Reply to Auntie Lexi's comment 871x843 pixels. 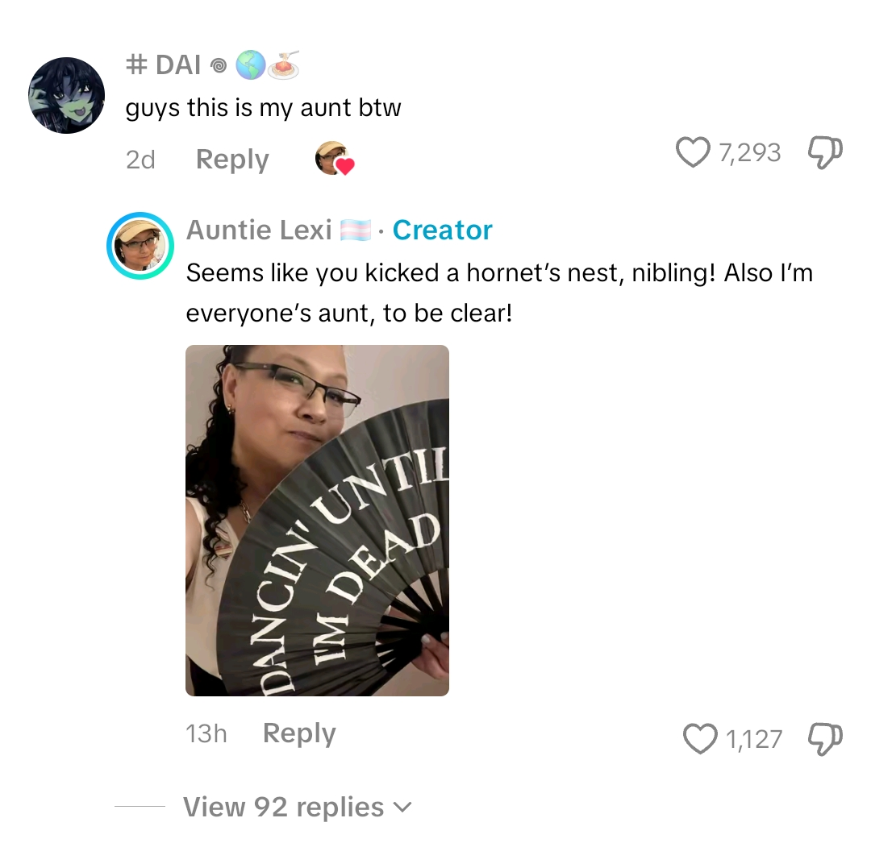point(299,733)
